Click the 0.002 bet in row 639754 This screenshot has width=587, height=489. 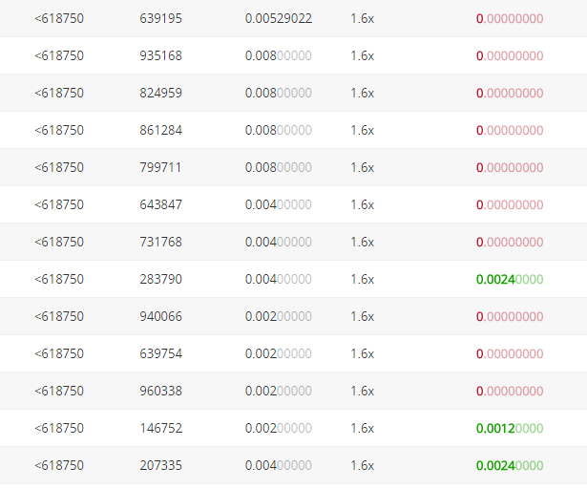click(x=279, y=353)
